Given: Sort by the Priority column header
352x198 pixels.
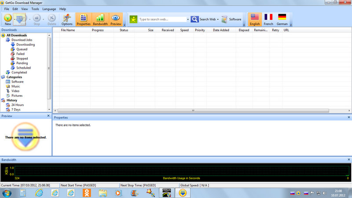Looking at the screenshot, I should click(x=200, y=30).
